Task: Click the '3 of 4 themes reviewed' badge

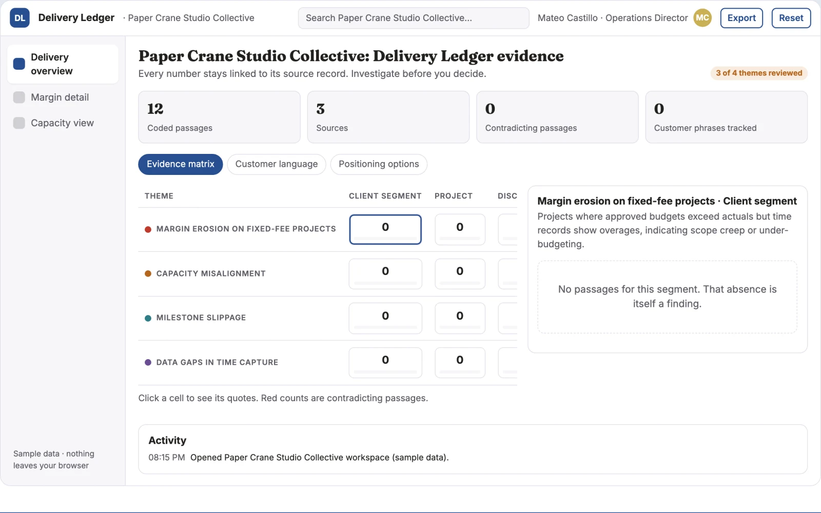Action: [759, 73]
